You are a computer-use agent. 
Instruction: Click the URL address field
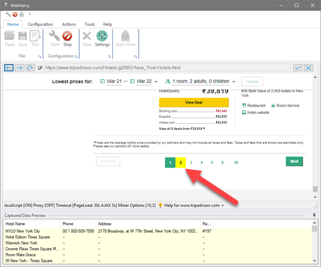166,68
